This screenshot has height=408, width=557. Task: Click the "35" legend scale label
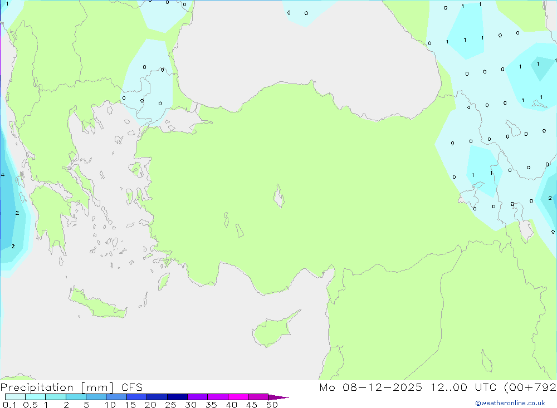click(211, 405)
